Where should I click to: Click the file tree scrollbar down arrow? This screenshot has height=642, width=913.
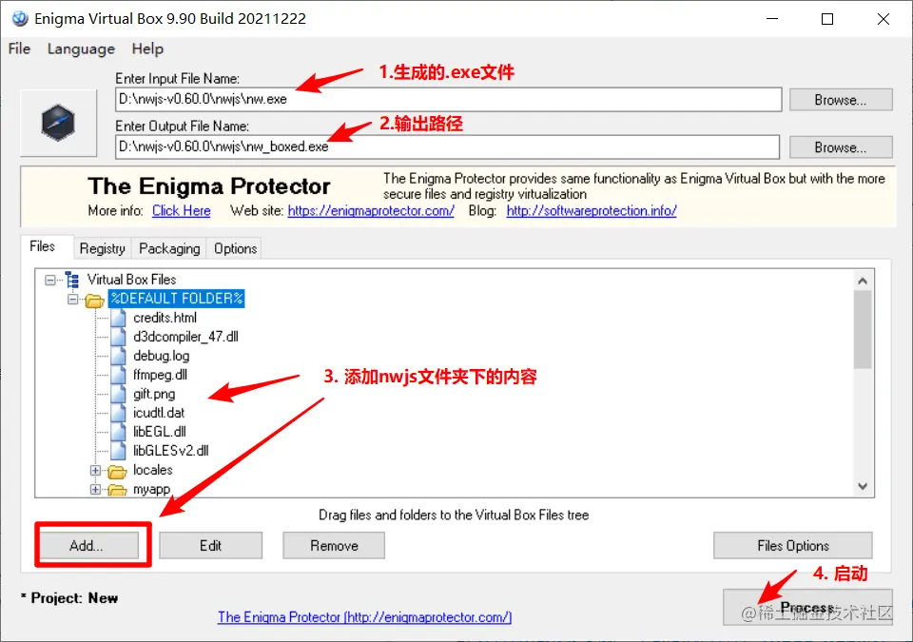(863, 486)
